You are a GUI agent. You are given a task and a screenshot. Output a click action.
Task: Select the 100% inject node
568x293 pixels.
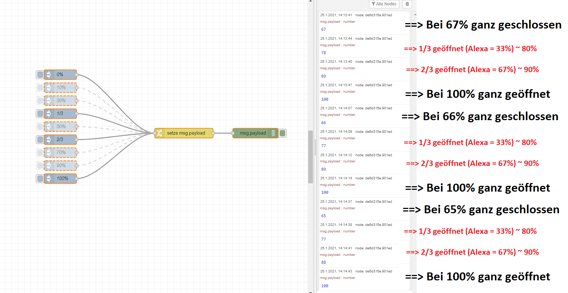pyautogui.click(x=60, y=179)
